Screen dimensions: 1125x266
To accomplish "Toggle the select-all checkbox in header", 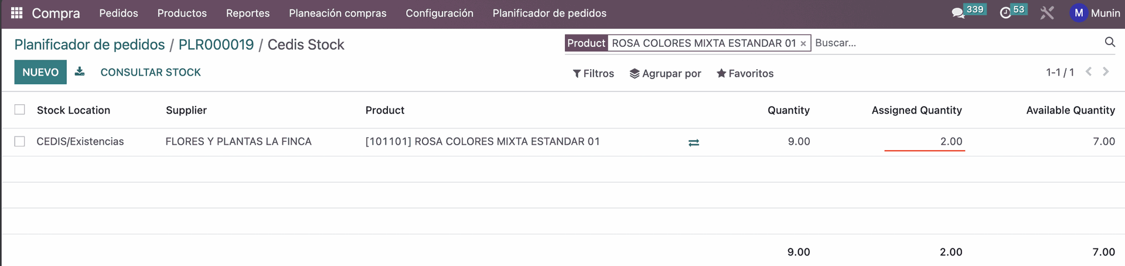I will (x=20, y=110).
